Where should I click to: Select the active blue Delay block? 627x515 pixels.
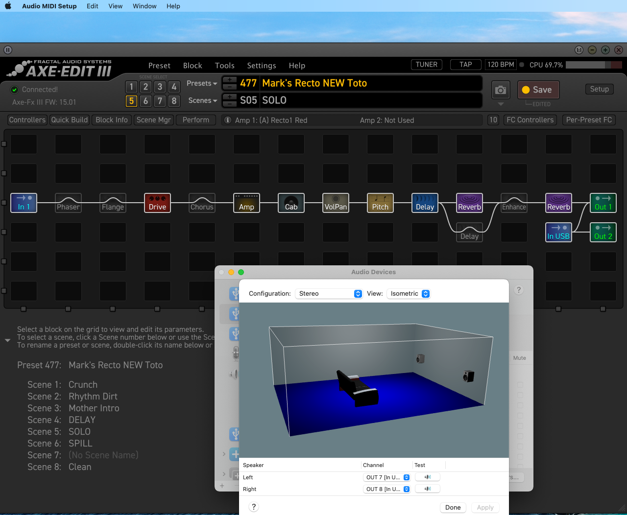click(x=425, y=203)
